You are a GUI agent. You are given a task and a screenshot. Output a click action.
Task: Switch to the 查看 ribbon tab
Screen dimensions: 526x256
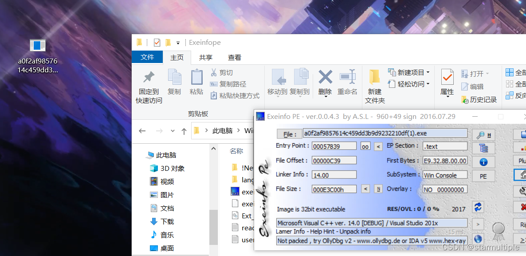235,57
